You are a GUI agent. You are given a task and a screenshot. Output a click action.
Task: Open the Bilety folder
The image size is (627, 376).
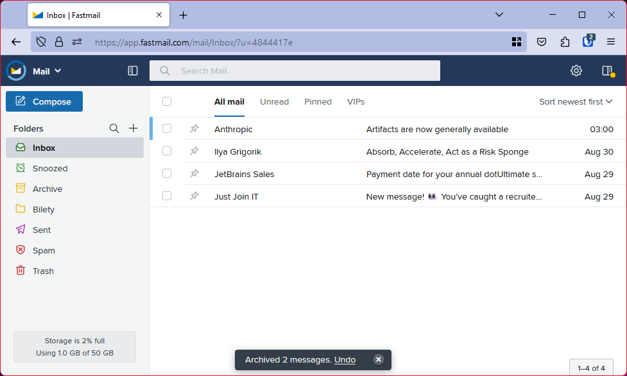point(75,209)
